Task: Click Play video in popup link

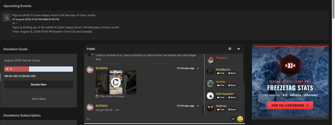Action: pos(112,96)
